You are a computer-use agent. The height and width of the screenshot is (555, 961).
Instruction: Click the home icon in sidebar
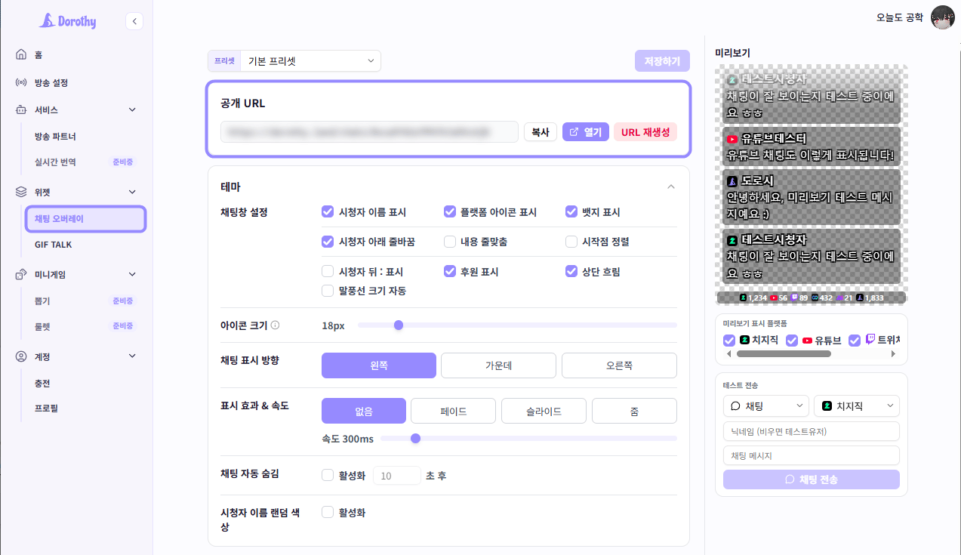coord(21,55)
